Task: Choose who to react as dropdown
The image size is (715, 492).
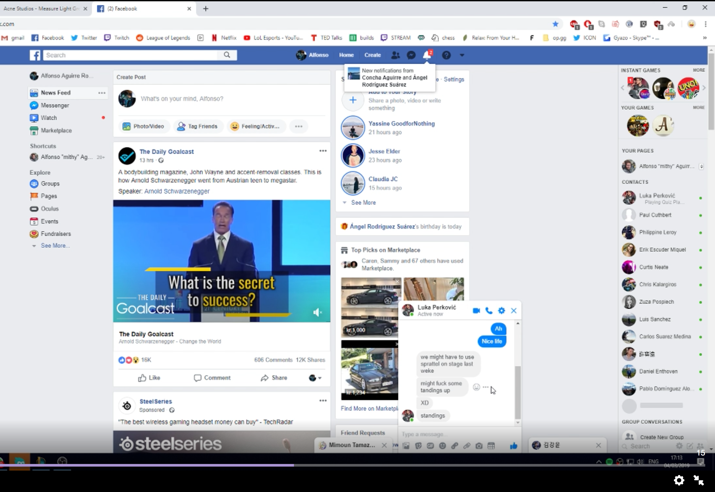Action: 315,378
